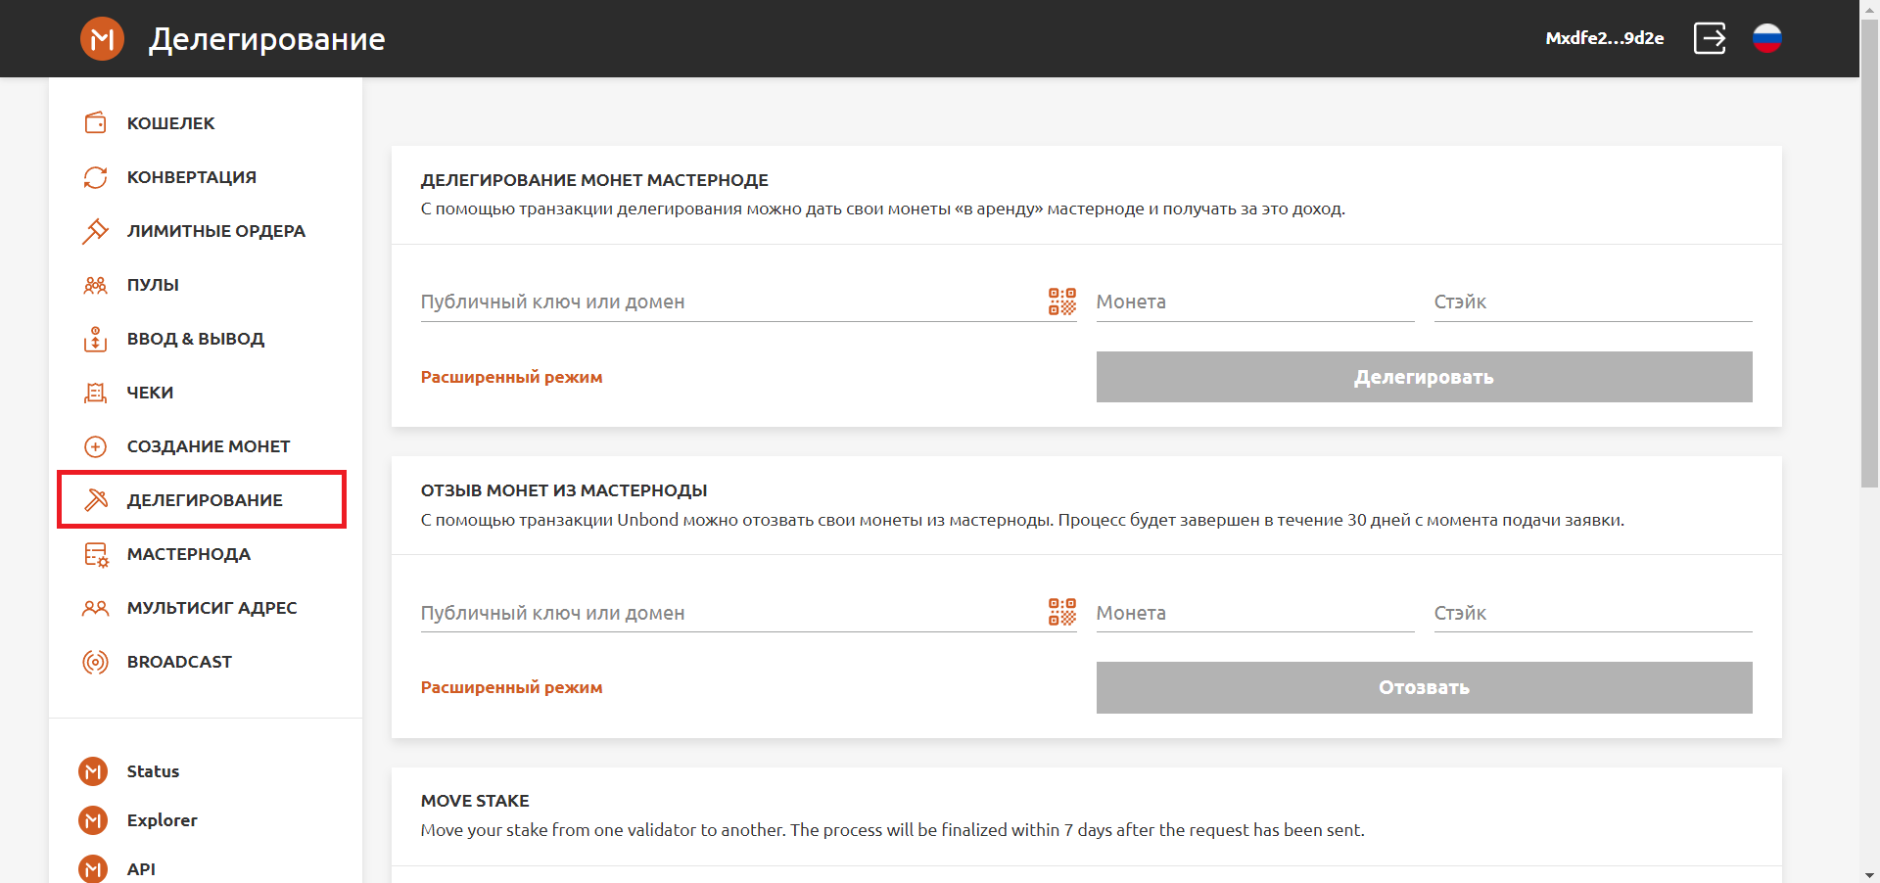Expand Расширенный режим in delegation form
This screenshot has width=1880, height=883.
(511, 377)
